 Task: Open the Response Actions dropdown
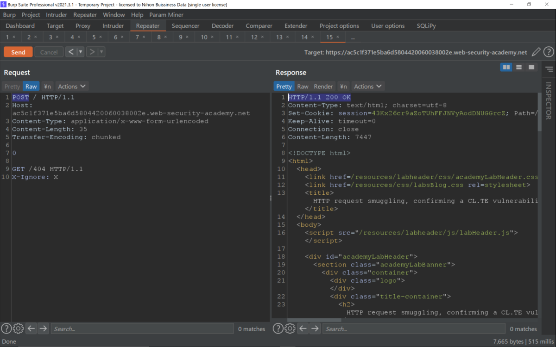pos(368,87)
